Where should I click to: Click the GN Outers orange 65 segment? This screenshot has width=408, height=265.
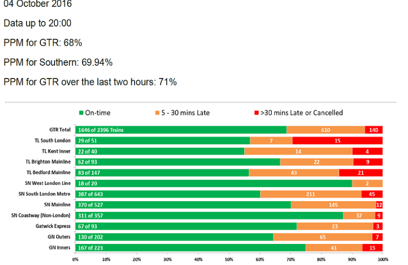[322, 237]
